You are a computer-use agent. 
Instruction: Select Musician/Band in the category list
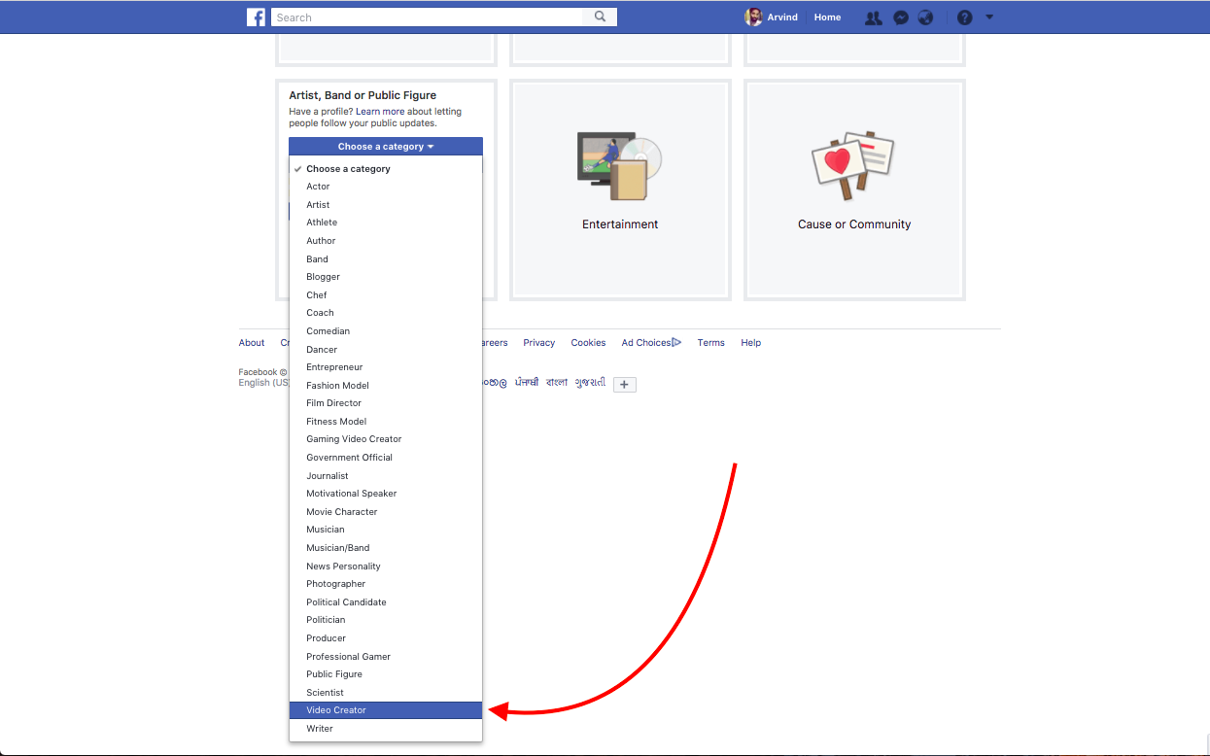coord(338,548)
